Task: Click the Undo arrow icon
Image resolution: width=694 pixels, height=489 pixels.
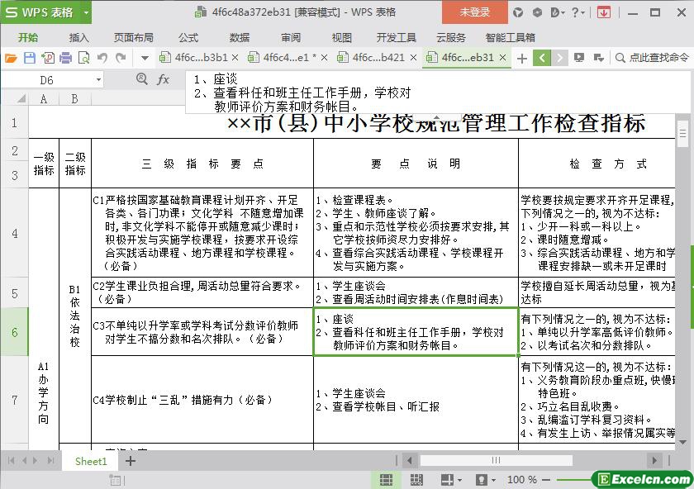Action: coord(102,58)
